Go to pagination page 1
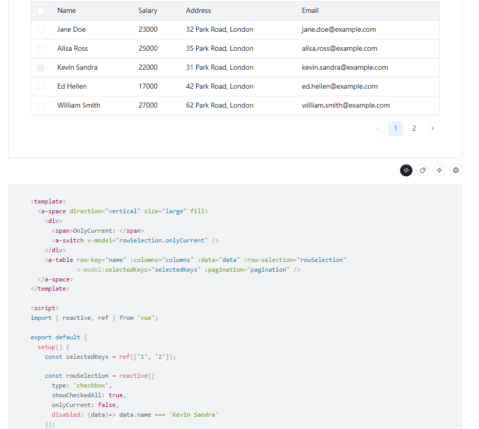 pos(395,128)
